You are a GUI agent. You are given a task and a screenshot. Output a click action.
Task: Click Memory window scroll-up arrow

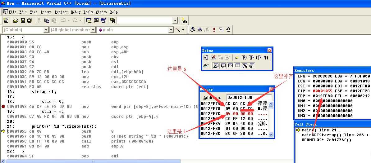click(271, 104)
